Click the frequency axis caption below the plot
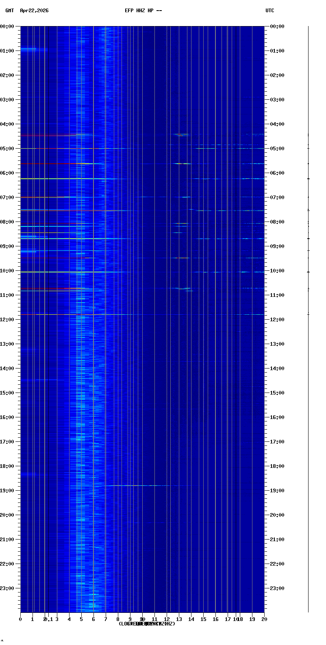The width and height of the screenshot is (326, 645). pos(146,624)
